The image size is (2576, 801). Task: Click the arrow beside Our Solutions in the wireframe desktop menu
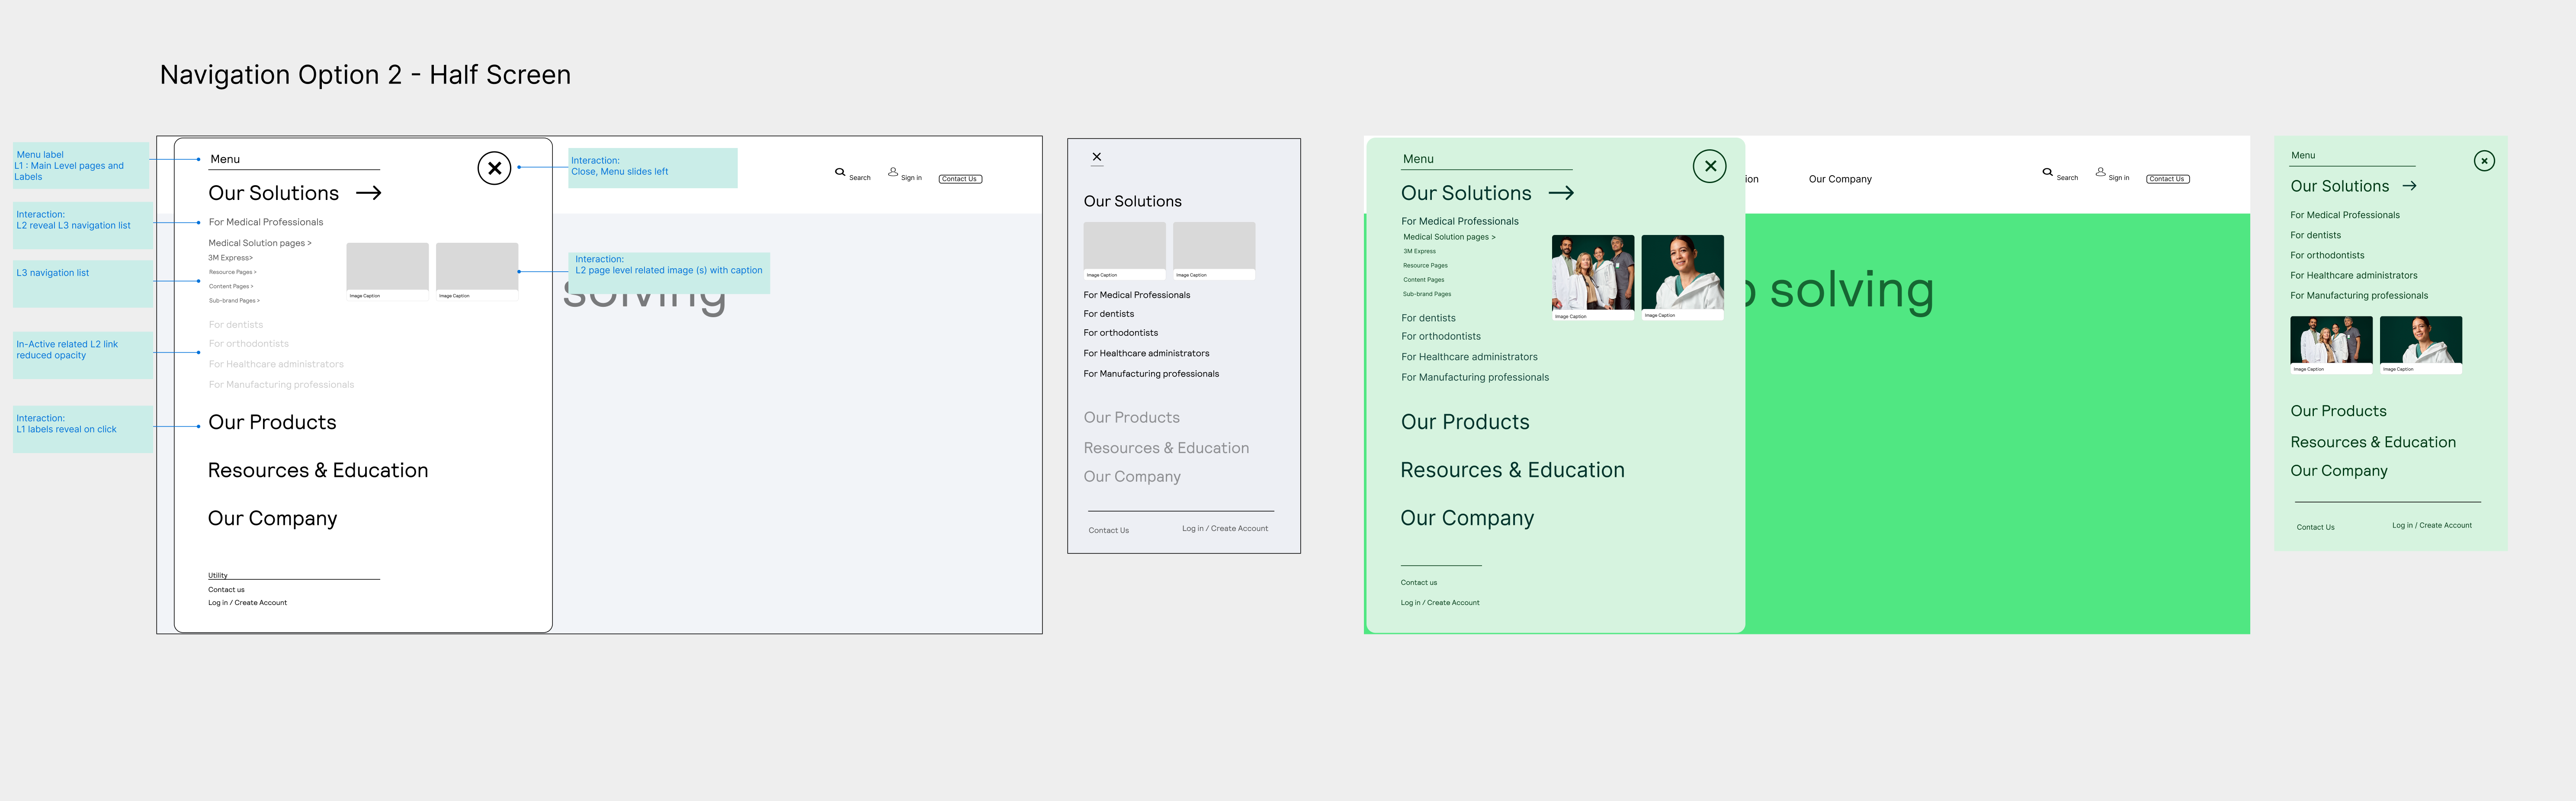pyautogui.click(x=369, y=193)
